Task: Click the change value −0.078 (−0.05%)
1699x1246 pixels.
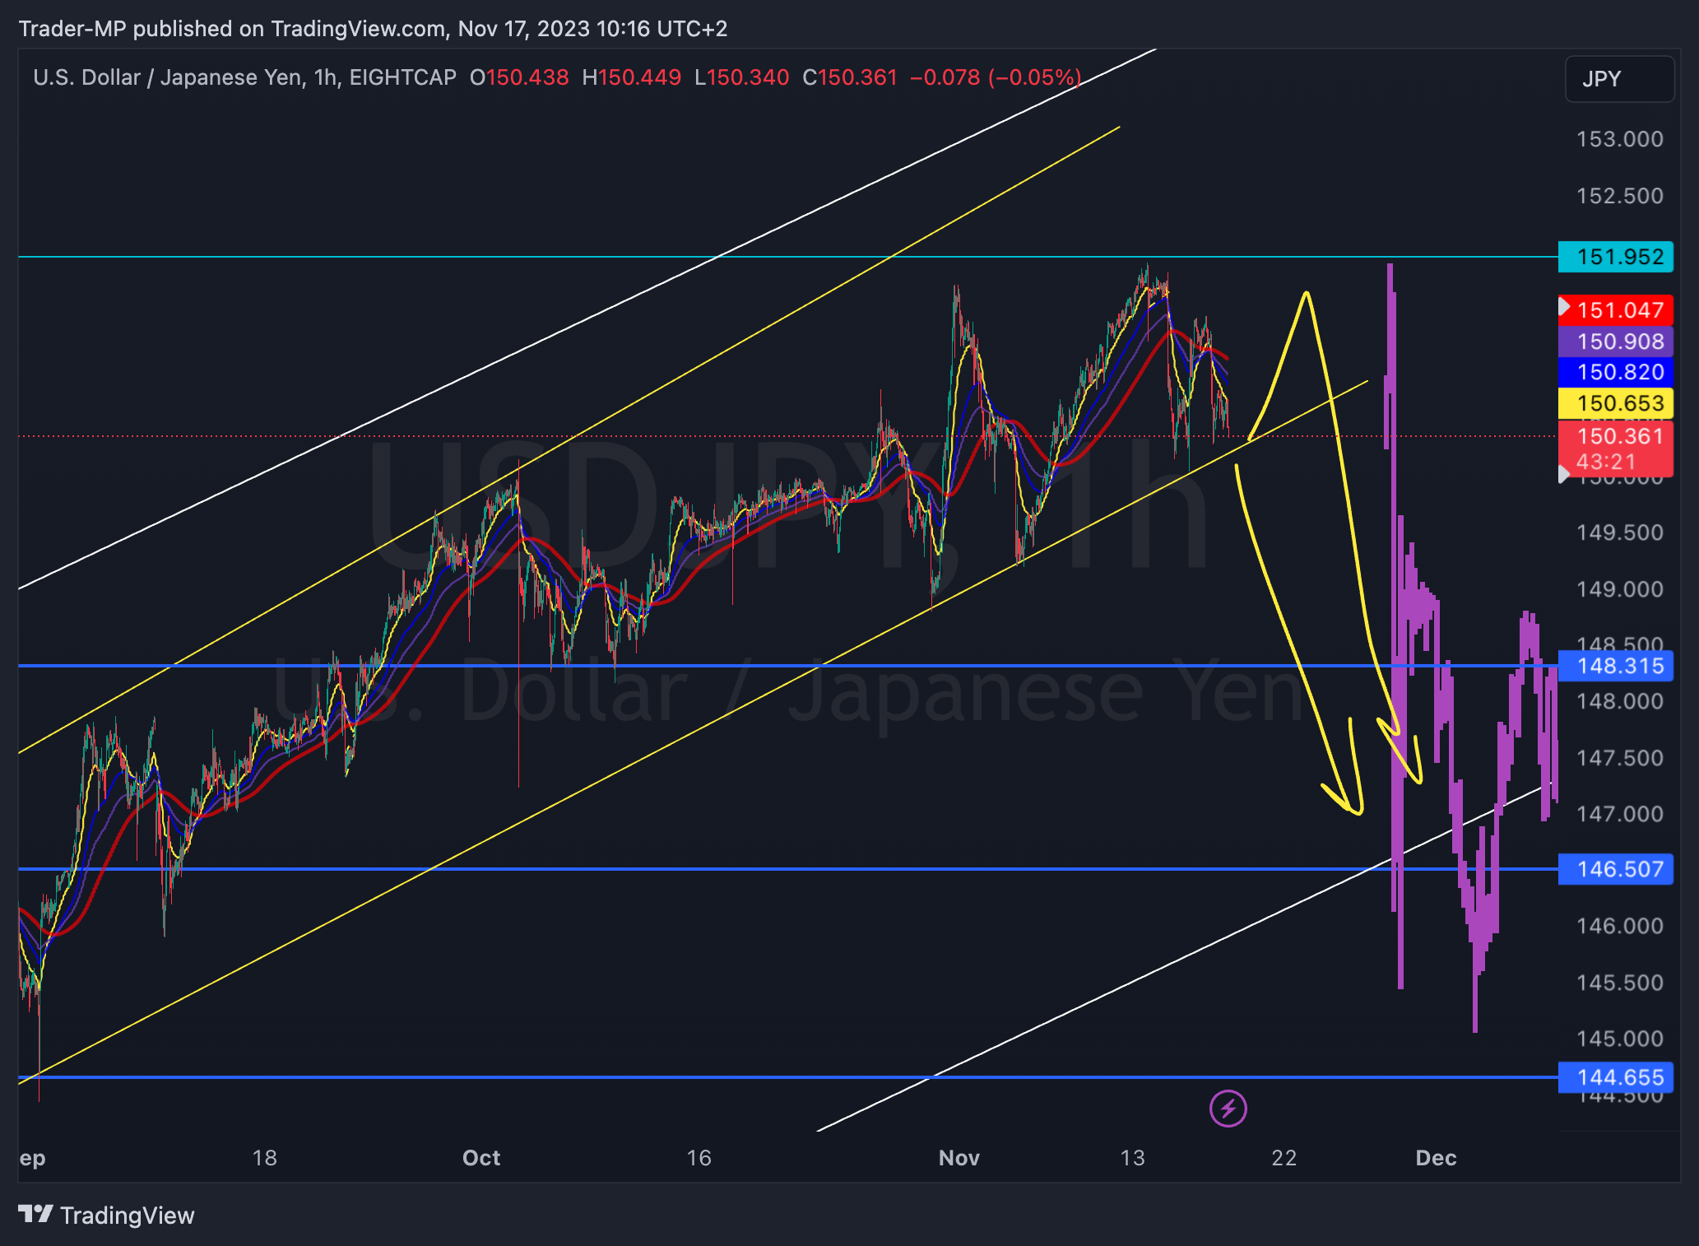Action: click(x=996, y=77)
